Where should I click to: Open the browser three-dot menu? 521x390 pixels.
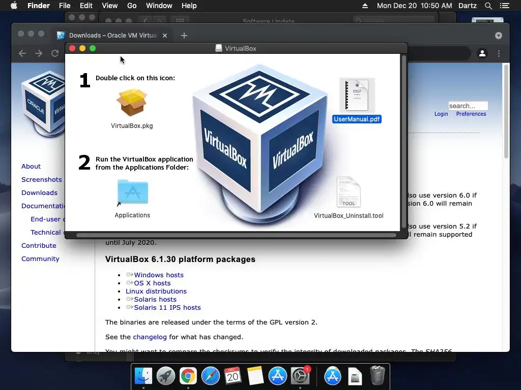(x=499, y=53)
